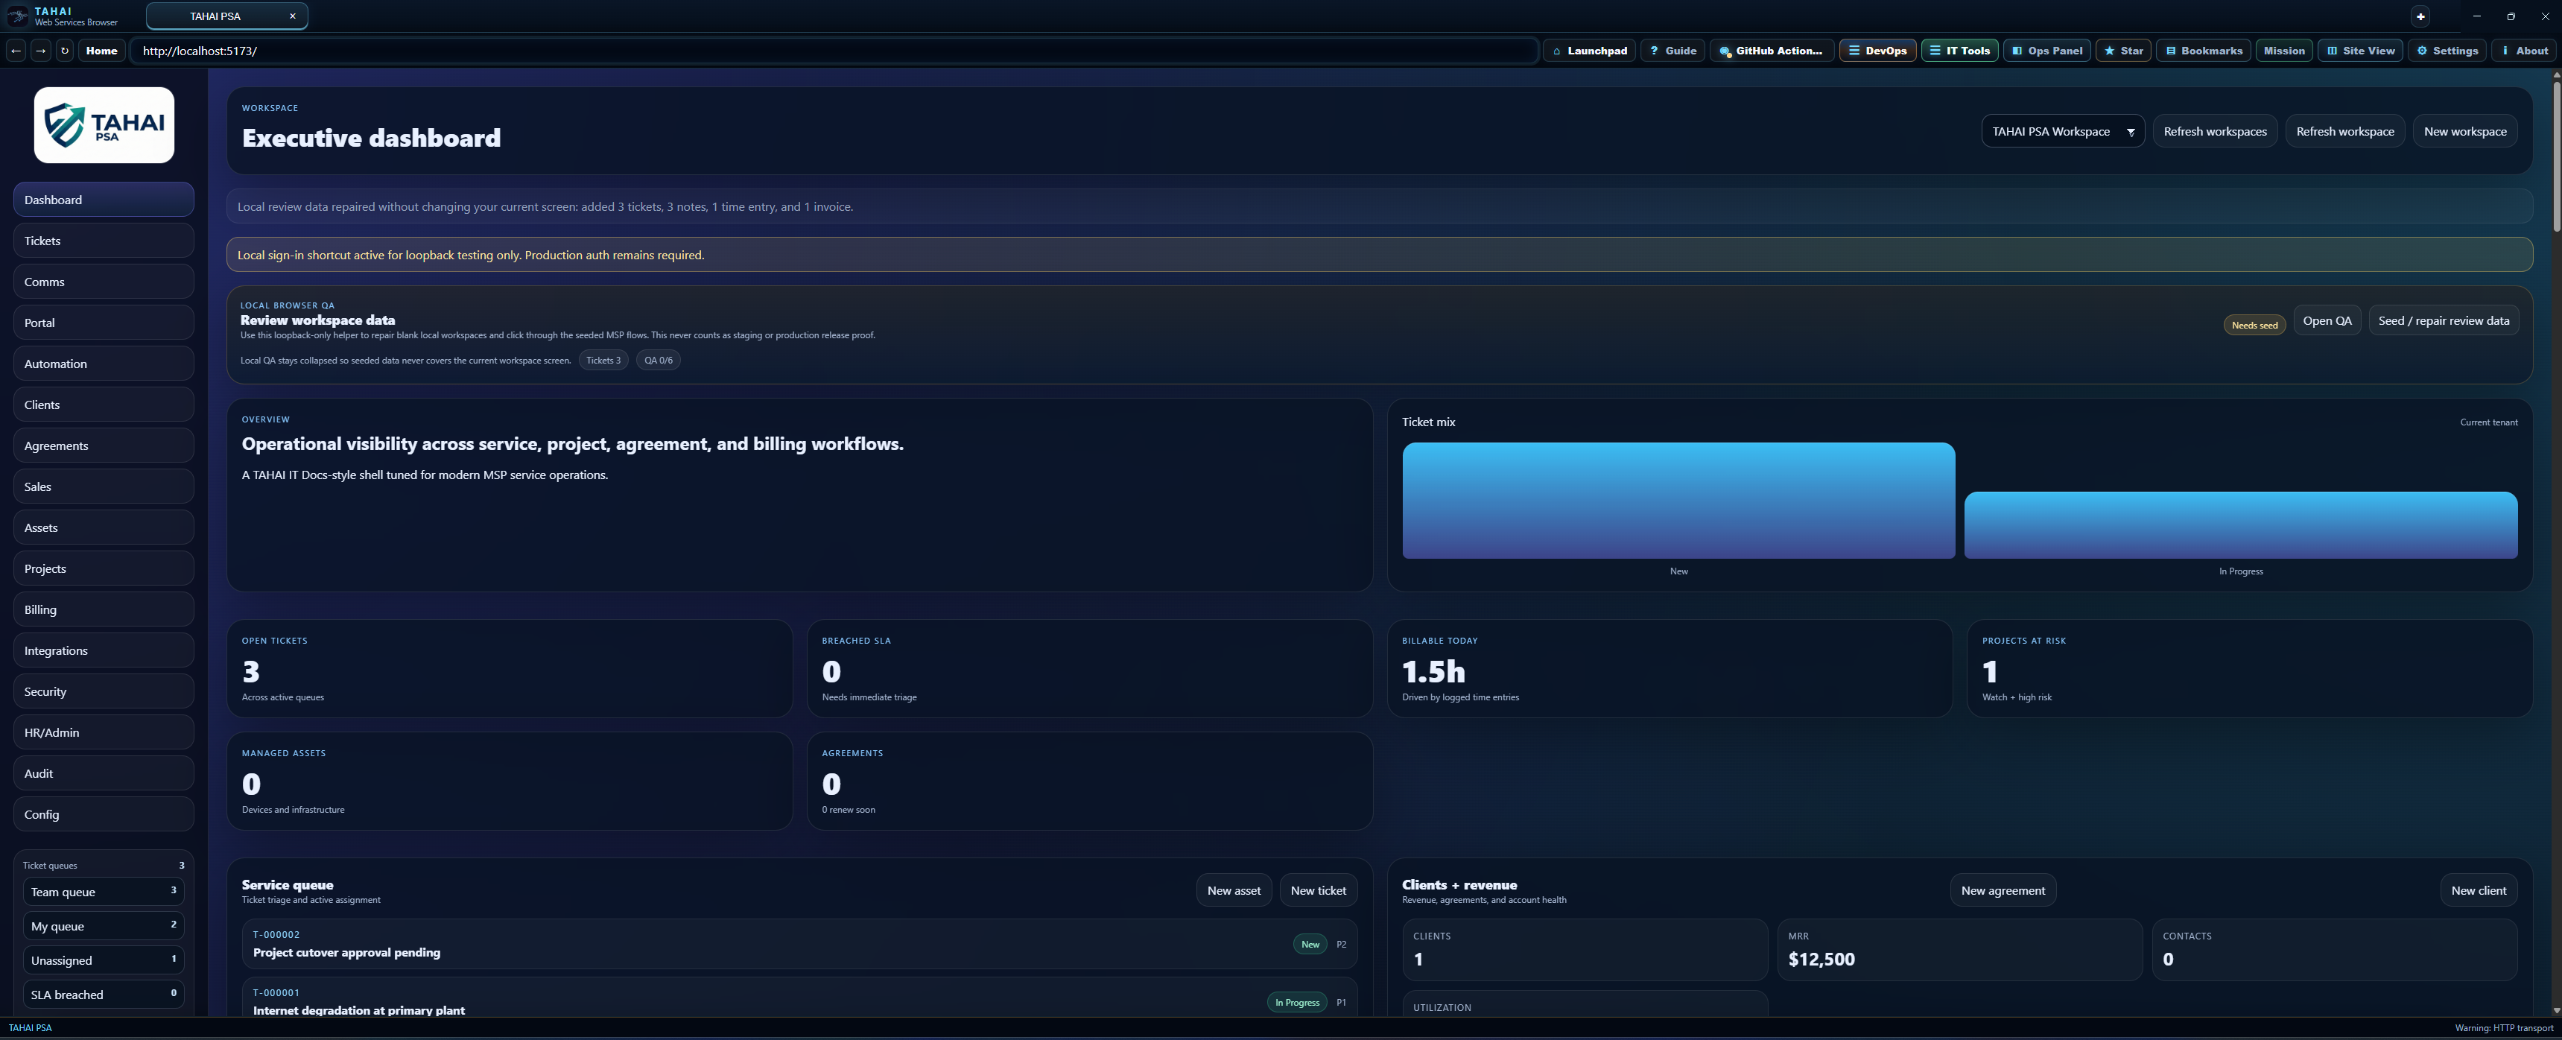This screenshot has height=1040, width=2562.
Task: Open the Mission toolbar item
Action: [2283, 51]
